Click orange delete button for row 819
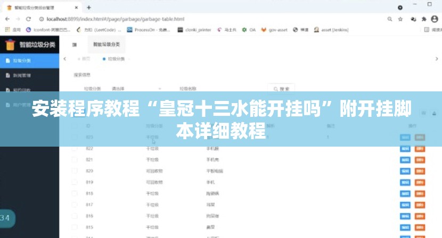Screen dimensions: 442x238 click(x=420, y=182)
